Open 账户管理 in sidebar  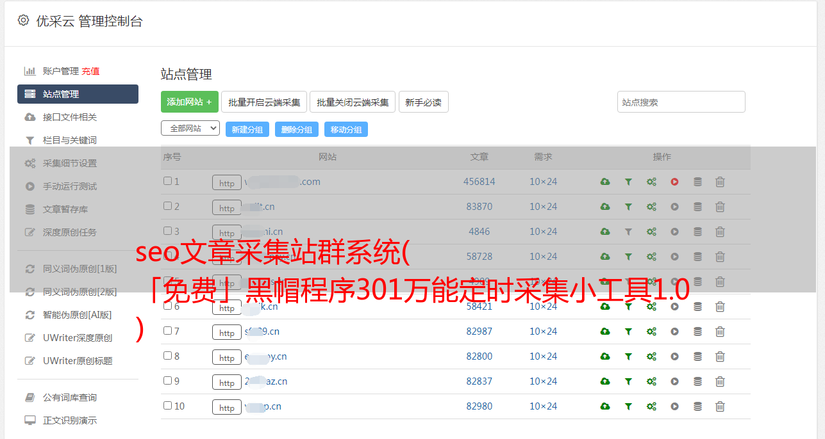(x=60, y=71)
